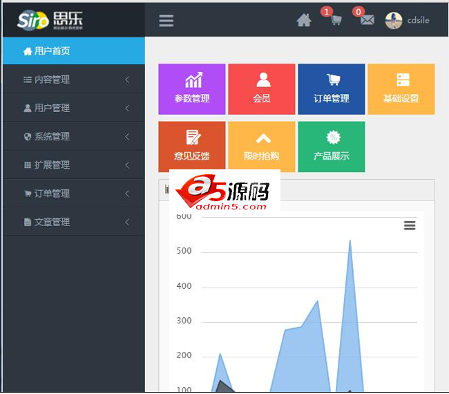The image size is (449, 394).
Task: Open the green 产品展示 tile
Action: [332, 147]
